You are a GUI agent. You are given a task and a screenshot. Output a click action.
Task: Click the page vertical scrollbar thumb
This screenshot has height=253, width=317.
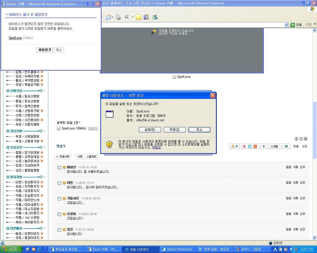314,130
